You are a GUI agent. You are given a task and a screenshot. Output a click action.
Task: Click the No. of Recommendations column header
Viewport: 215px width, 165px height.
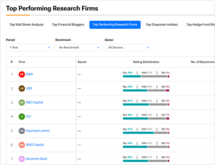[203, 62]
